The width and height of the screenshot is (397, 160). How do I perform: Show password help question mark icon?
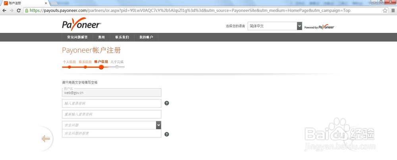click(167, 103)
